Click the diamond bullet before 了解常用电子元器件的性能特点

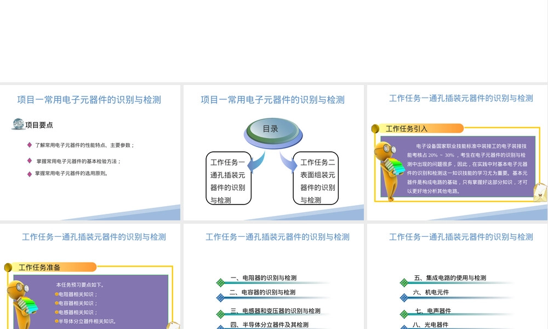[30, 145]
